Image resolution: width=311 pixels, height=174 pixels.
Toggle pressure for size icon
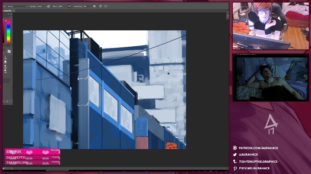click(101, 7)
